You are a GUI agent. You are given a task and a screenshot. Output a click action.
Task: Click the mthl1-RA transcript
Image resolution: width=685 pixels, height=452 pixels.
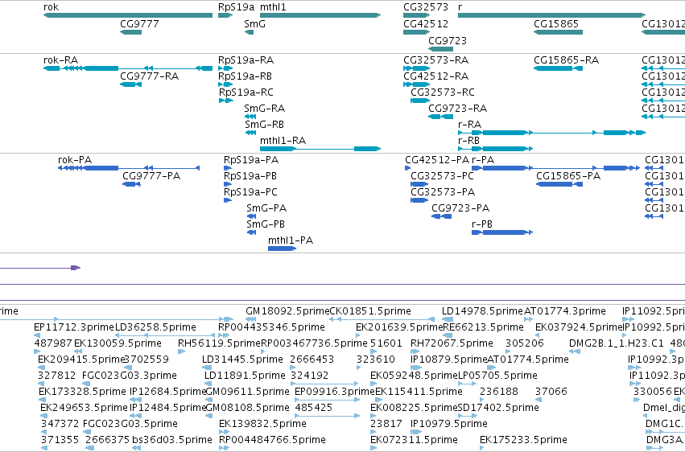pyautogui.click(x=320, y=149)
